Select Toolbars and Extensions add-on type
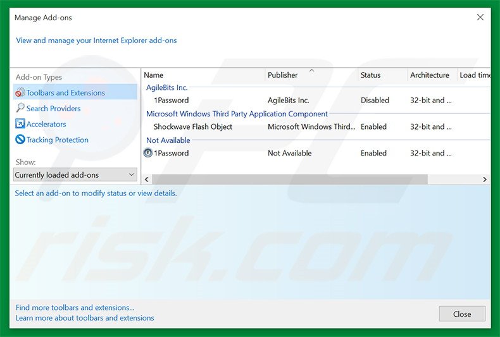 point(75,92)
